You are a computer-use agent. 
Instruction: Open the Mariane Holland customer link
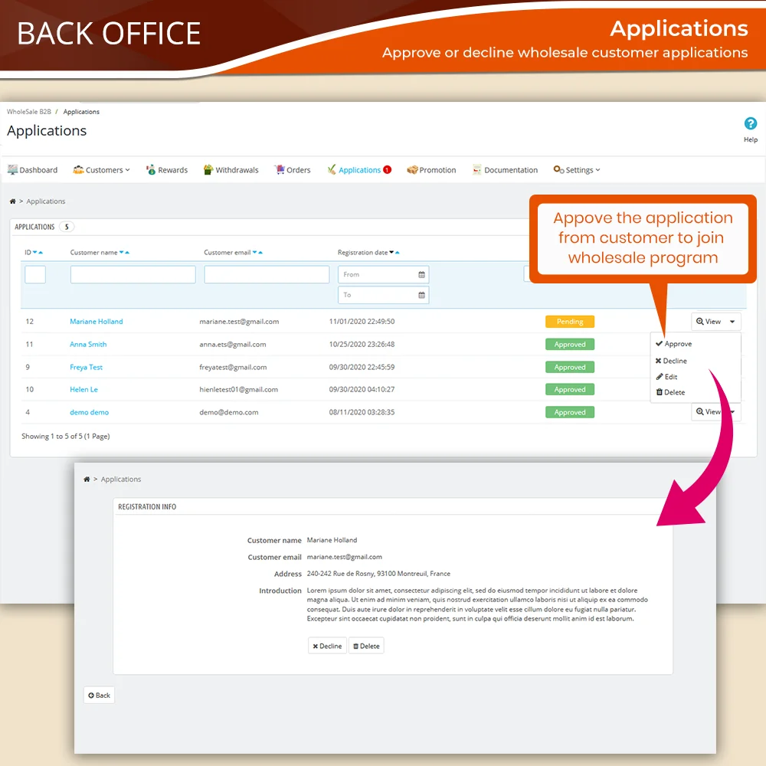pyautogui.click(x=96, y=322)
